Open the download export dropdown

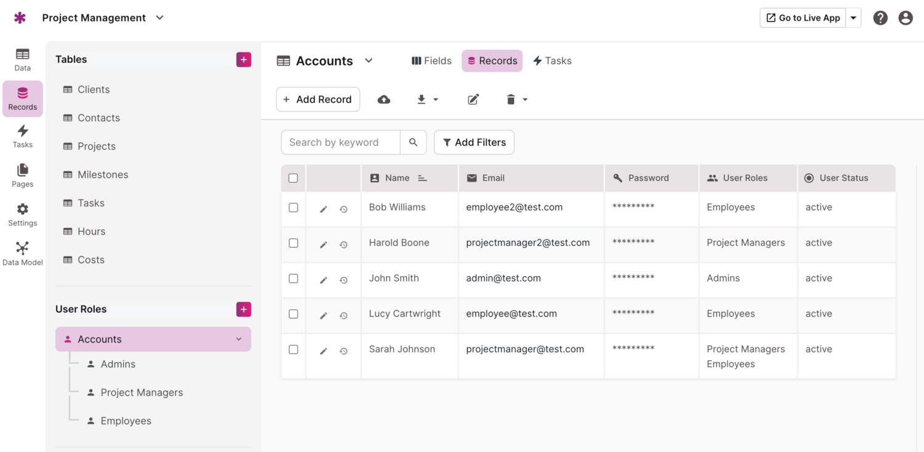tap(428, 100)
